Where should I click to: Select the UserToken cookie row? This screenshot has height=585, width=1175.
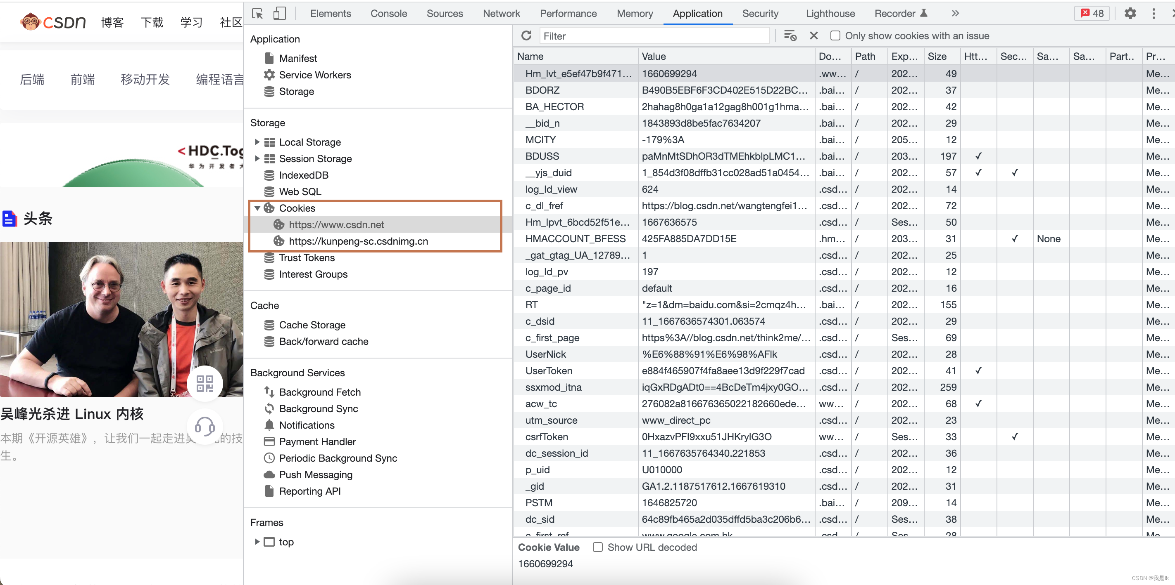point(844,371)
